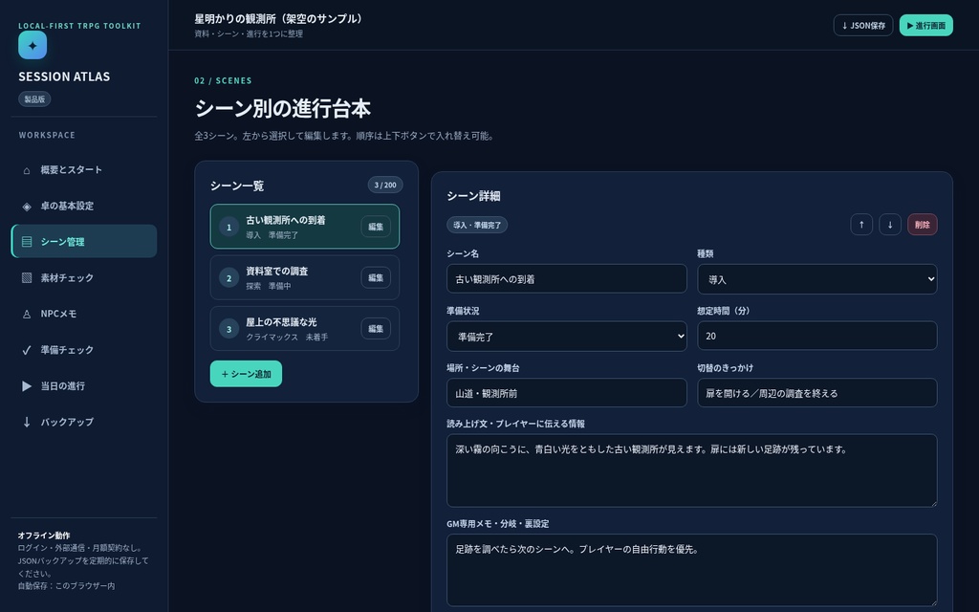Click the play icon beside 当日の進行
979x612 pixels.
coord(26,386)
